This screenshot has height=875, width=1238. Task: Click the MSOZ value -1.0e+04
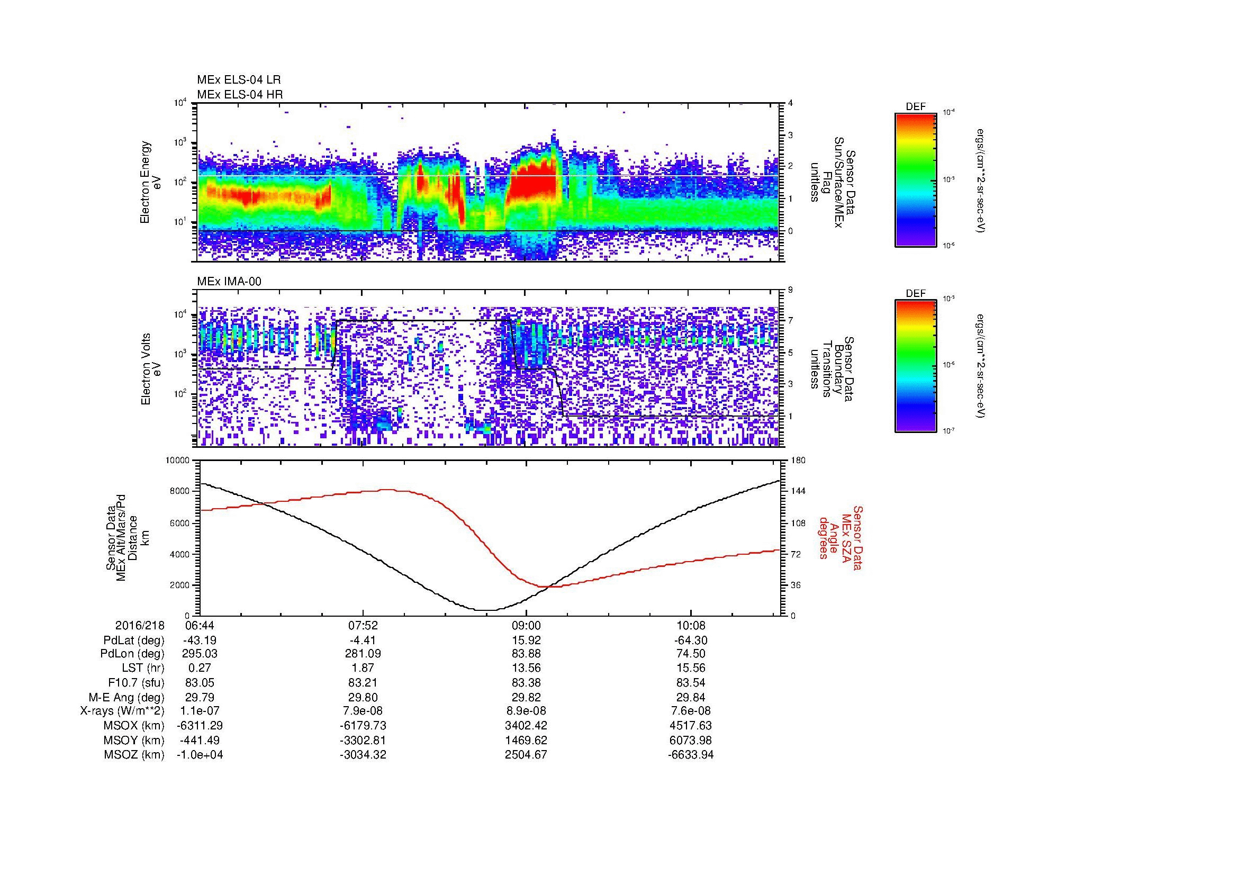pyautogui.click(x=200, y=755)
